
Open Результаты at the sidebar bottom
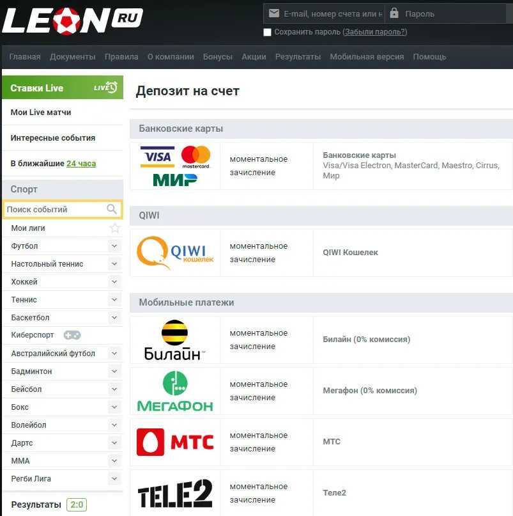(36, 504)
